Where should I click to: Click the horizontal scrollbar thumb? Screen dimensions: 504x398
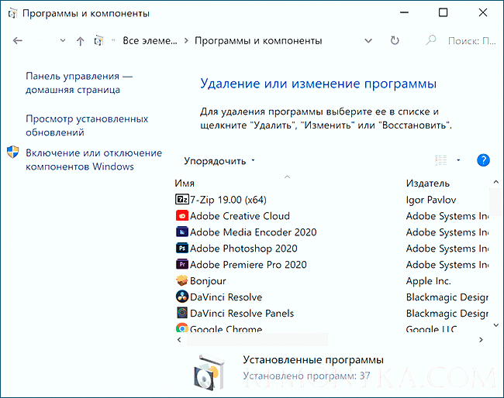coord(257,340)
